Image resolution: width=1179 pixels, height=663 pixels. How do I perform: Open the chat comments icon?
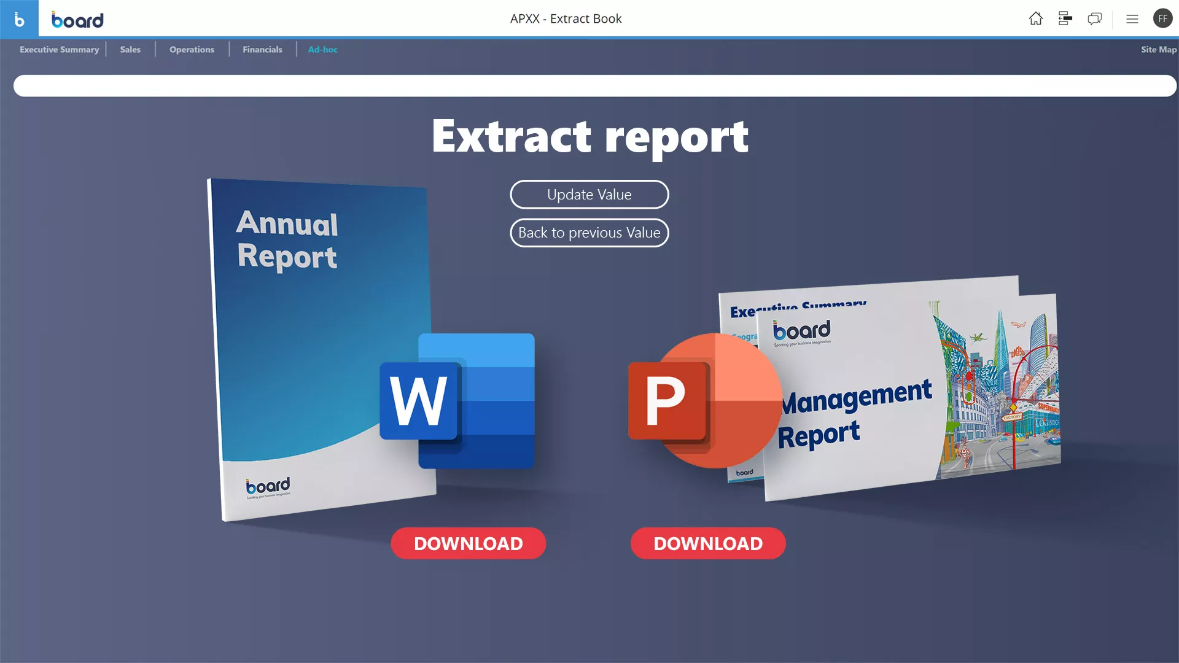pos(1094,18)
